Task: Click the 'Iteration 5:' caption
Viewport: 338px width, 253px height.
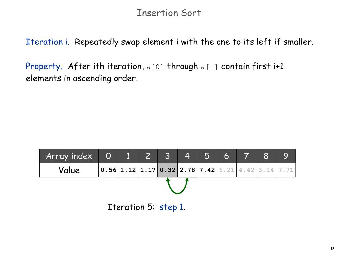Action: [x=131, y=207]
